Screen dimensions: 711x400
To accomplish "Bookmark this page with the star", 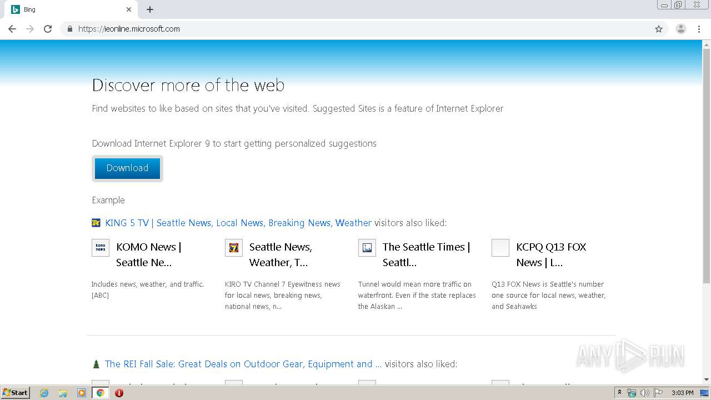I will pyautogui.click(x=659, y=29).
